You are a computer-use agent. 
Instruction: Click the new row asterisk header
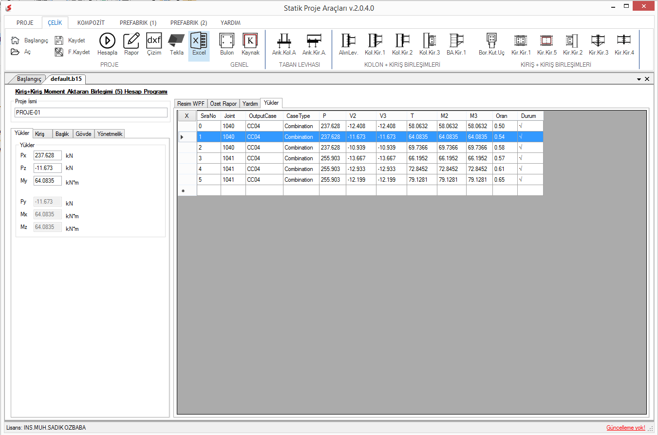[187, 190]
